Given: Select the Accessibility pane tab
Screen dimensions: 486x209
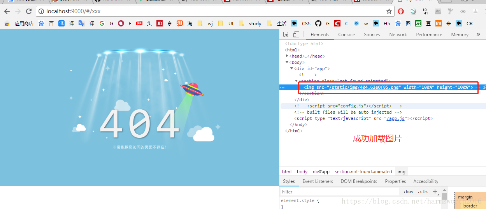Looking at the screenshot, I should click(426, 181).
